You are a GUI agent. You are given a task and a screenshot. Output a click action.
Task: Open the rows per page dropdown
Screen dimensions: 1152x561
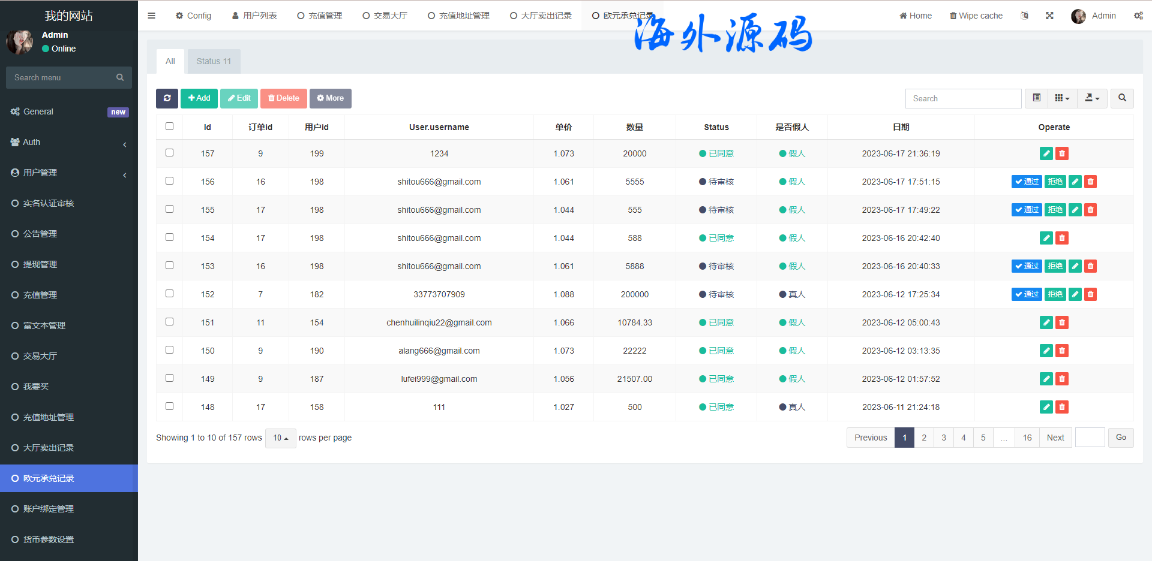(280, 438)
